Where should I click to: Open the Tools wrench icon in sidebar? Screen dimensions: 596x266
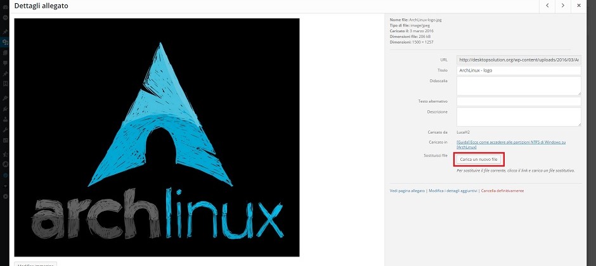tap(5, 129)
